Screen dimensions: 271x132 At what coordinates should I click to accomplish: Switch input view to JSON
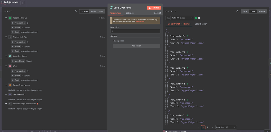coord(101,11)
